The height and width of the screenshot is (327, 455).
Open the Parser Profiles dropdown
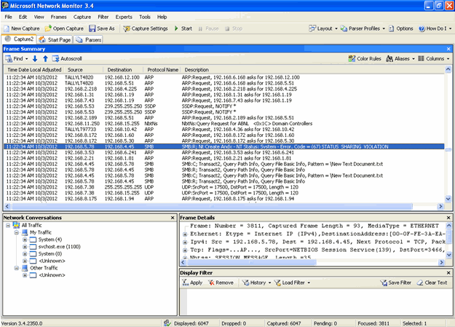tap(363, 28)
